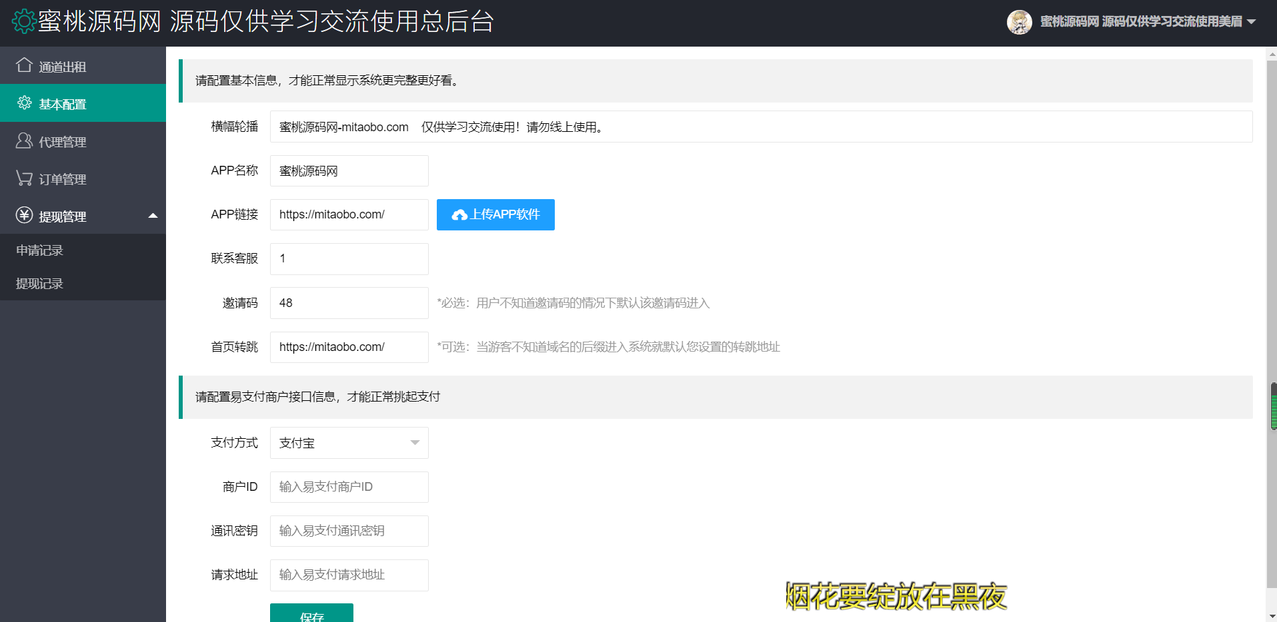The width and height of the screenshot is (1277, 622).
Task: Click the person icon beside 代理管理
Action: point(24,141)
